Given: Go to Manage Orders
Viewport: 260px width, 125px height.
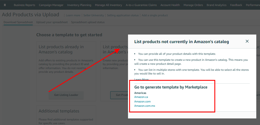Looking at the screenshot, I should pos(193,5).
